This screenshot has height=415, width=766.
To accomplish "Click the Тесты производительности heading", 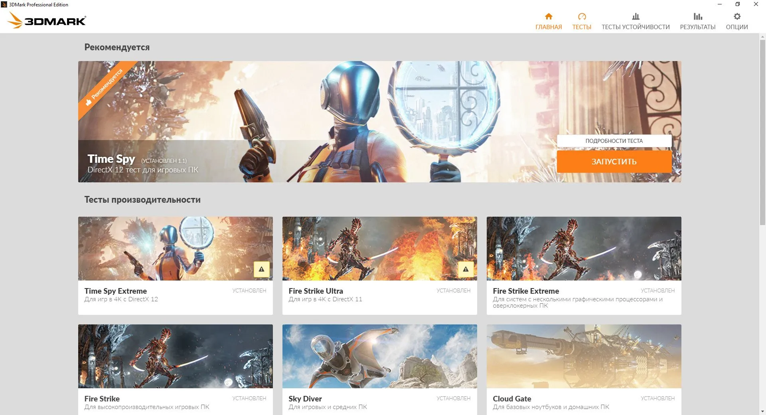I will click(x=142, y=200).
